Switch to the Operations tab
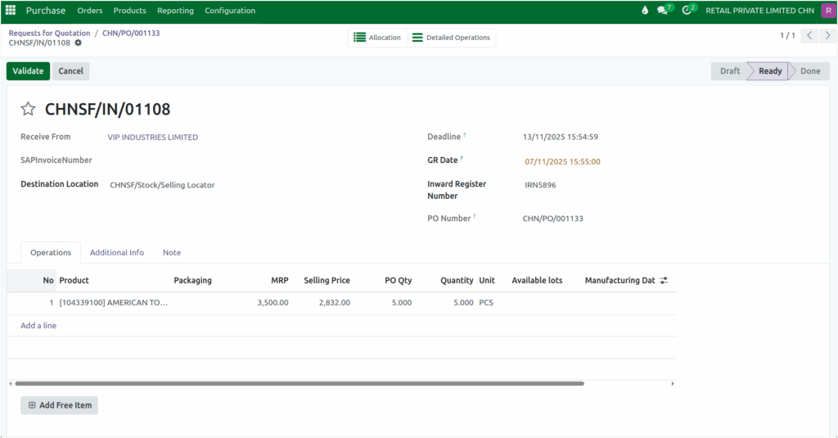Screen dimensions: 838x438 pos(51,252)
